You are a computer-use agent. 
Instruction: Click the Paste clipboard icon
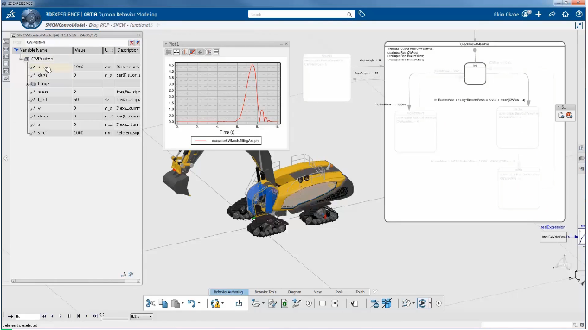pos(176,303)
